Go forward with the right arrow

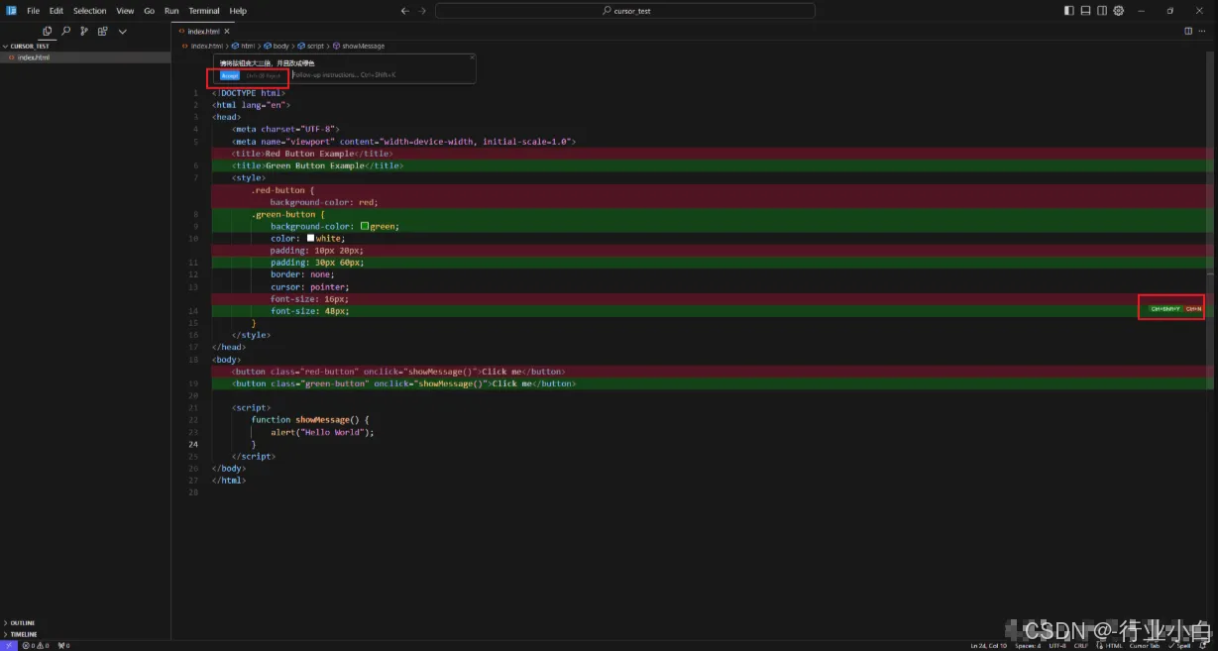click(x=422, y=11)
